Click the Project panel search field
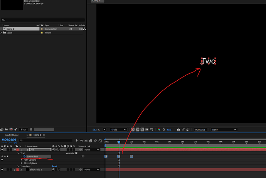This screenshot has height=178, width=266. pos(43,20)
